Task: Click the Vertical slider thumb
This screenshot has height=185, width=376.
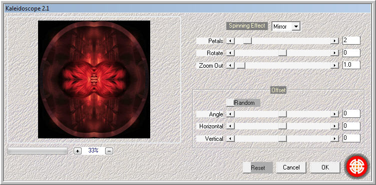Action: (x=283, y=139)
